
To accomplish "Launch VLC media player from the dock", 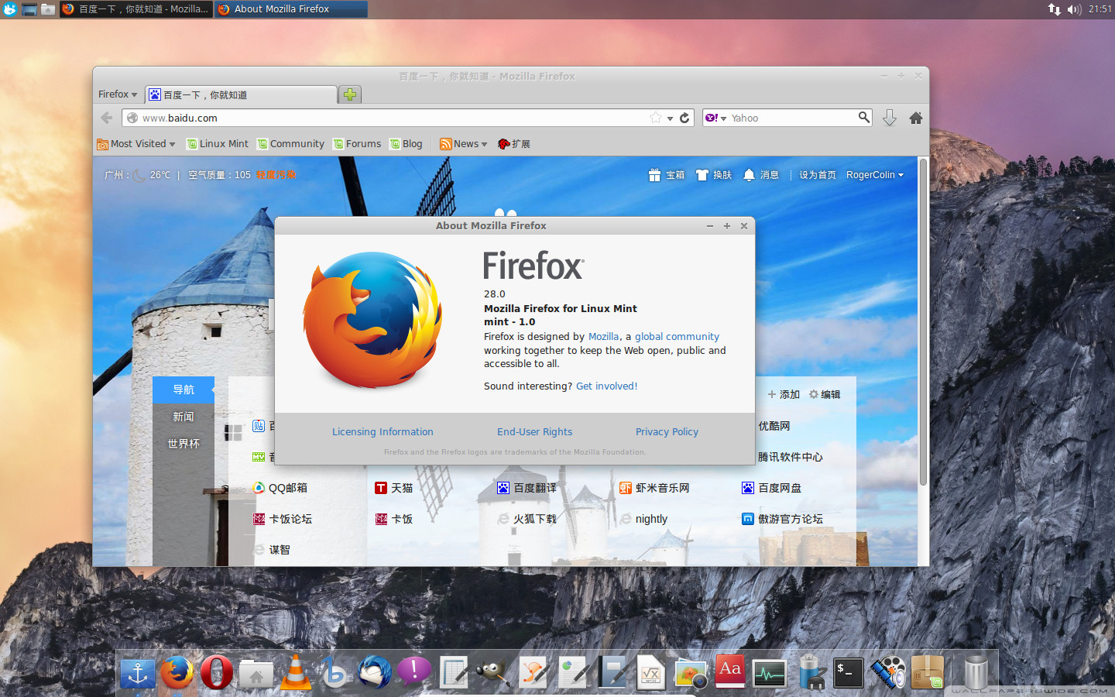I will click(x=296, y=672).
